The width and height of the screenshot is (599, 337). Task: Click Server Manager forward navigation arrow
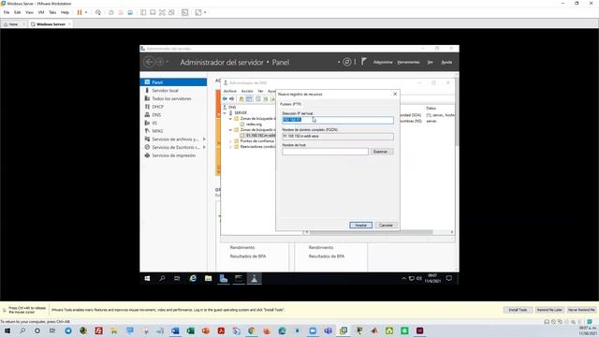click(x=160, y=62)
